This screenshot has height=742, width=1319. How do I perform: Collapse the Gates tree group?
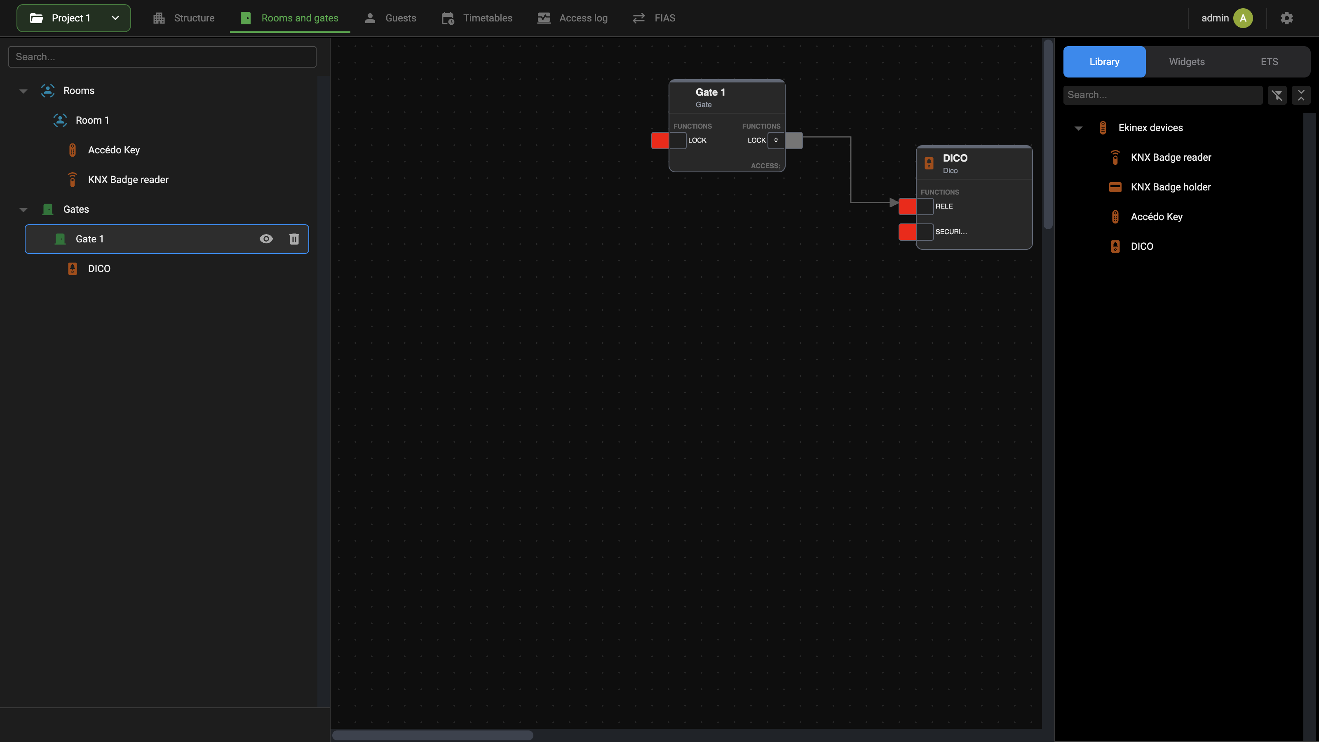23,210
